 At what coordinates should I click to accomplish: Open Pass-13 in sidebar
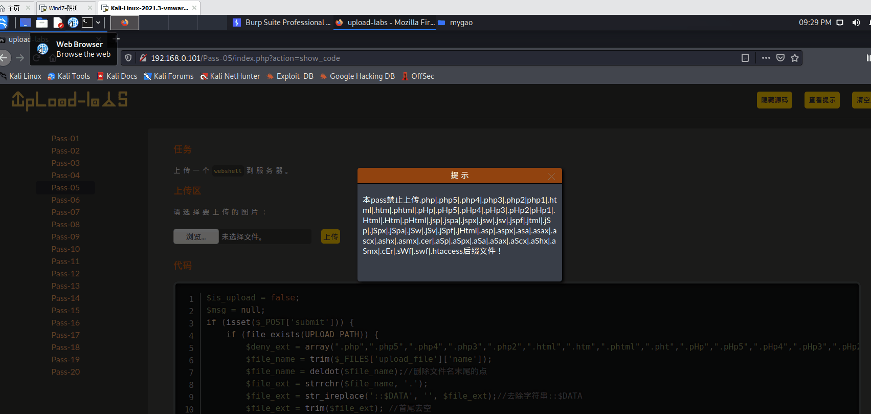(x=65, y=286)
